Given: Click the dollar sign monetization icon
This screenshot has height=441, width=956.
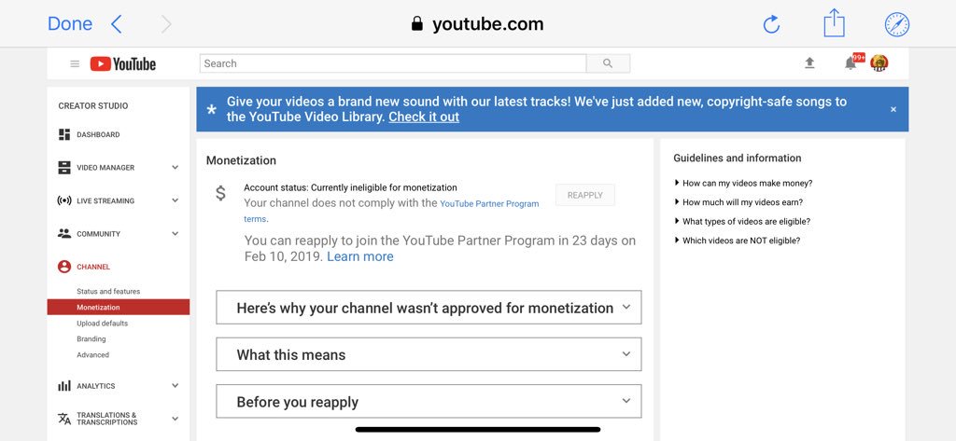Looking at the screenshot, I should [220, 194].
